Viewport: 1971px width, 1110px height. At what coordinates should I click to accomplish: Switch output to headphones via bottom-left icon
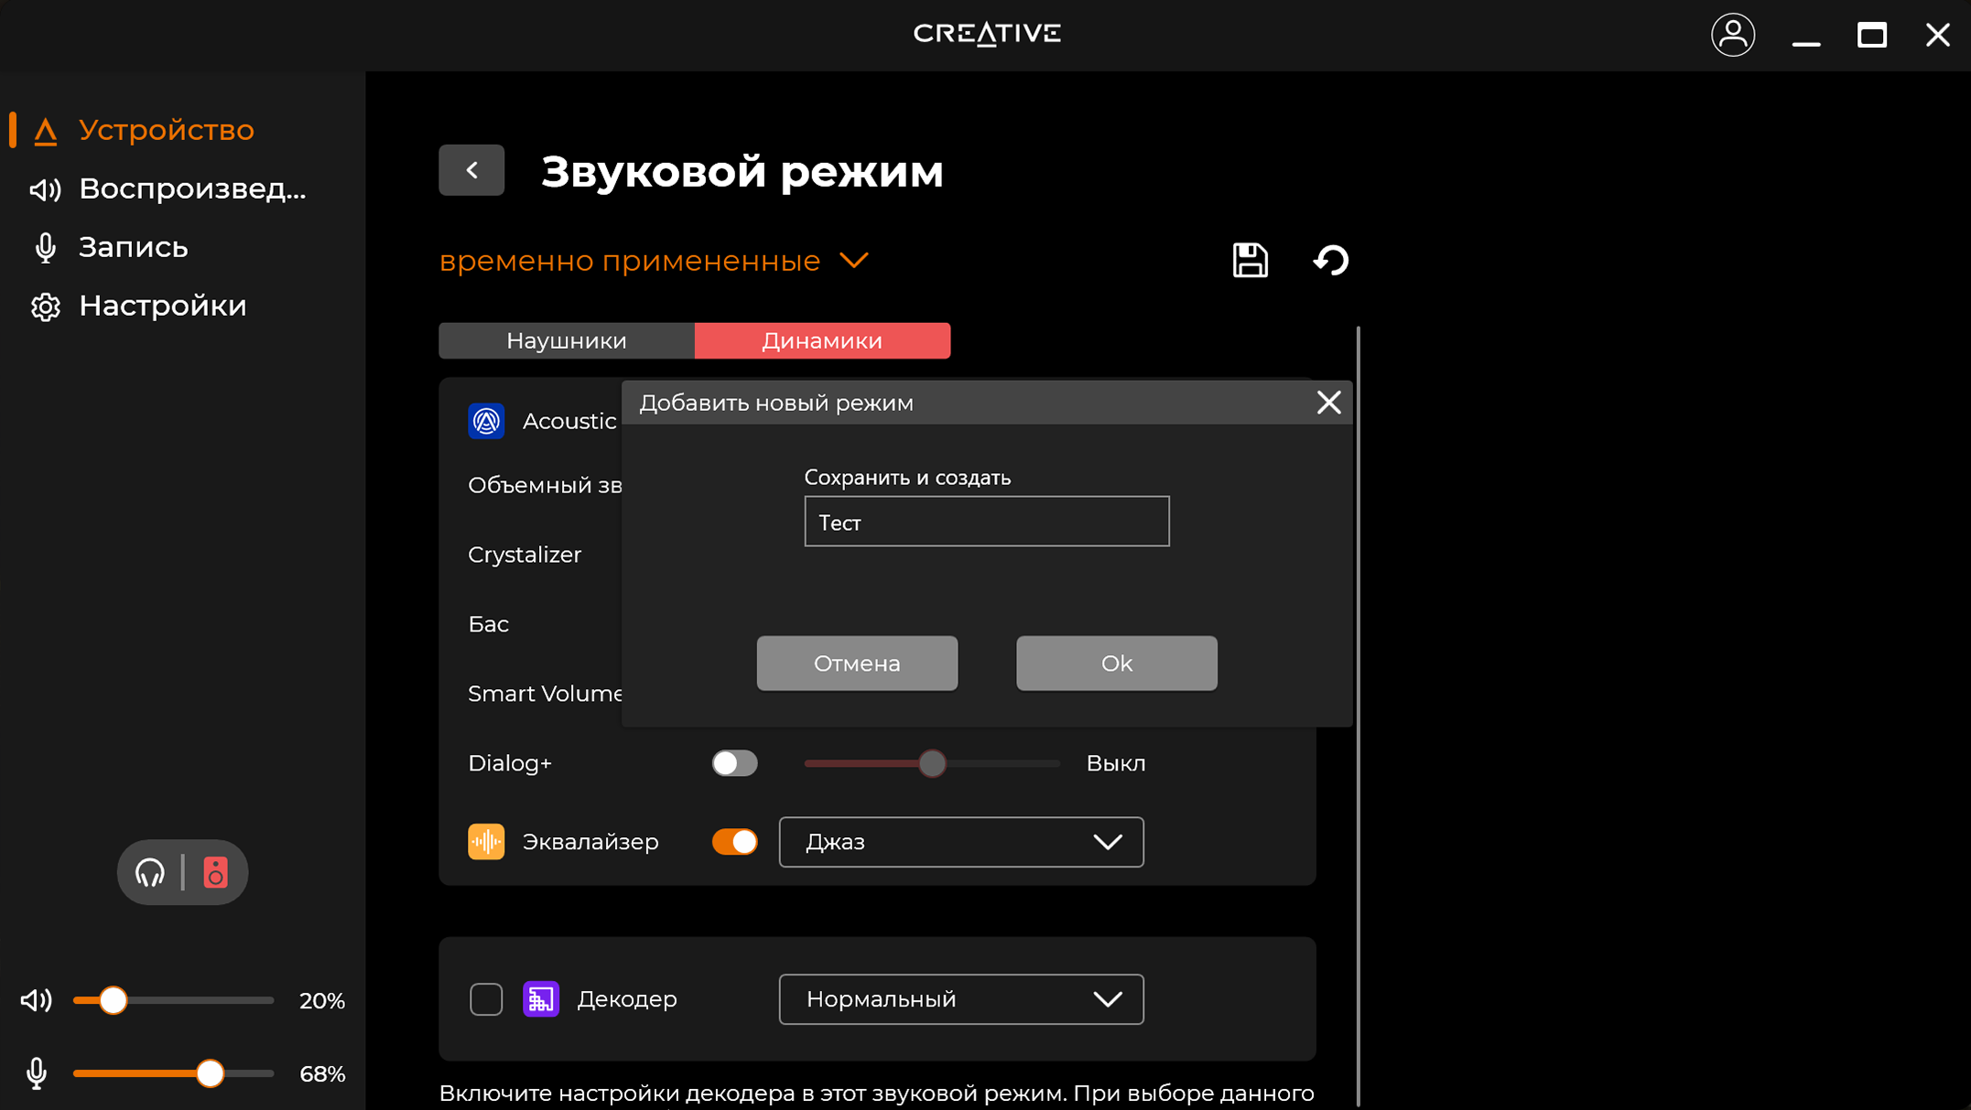point(150,873)
